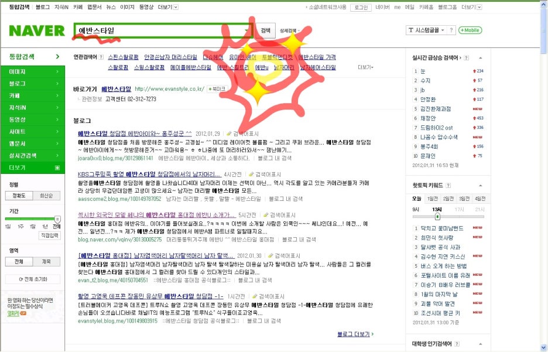Click 1주 on period slider
This screenshot has width=548, height=352.
[x=20, y=227]
